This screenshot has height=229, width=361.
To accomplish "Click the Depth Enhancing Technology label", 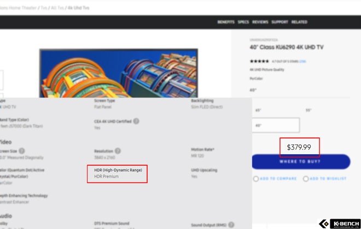I will 24,196.
